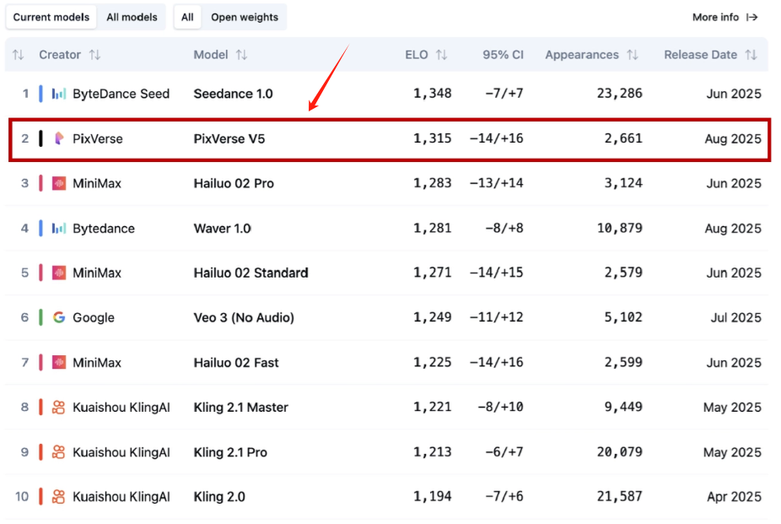Click the PixVerse logo icon
This screenshot has height=524, width=781.
click(59, 138)
